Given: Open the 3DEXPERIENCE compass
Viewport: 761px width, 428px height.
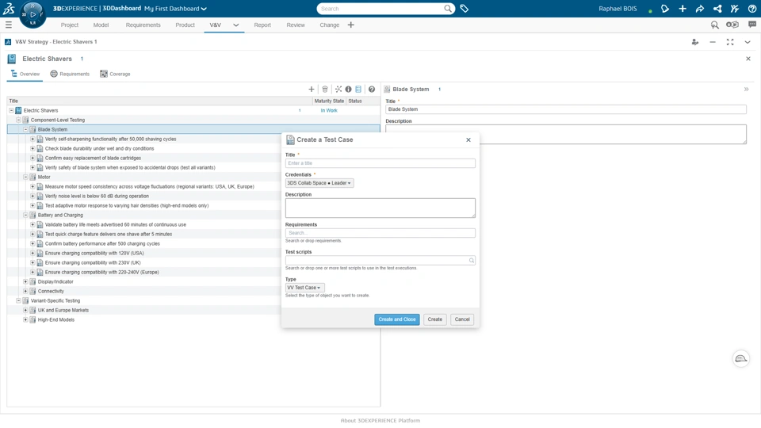Looking at the screenshot, I should (33, 14).
